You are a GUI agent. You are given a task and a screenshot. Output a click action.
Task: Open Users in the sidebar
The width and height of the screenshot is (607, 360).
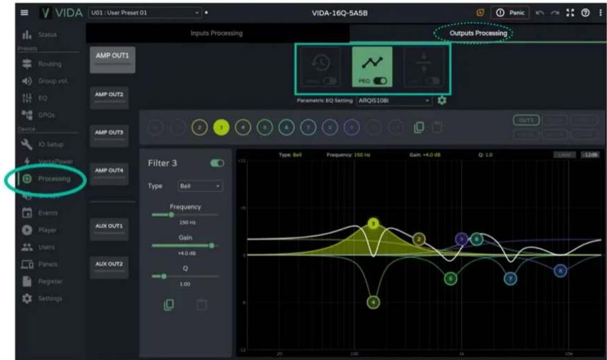pyautogui.click(x=38, y=247)
